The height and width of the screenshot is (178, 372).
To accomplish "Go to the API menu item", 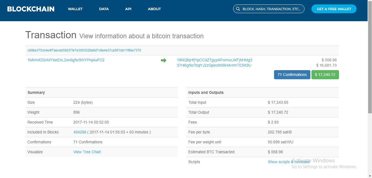I will click(128, 9).
